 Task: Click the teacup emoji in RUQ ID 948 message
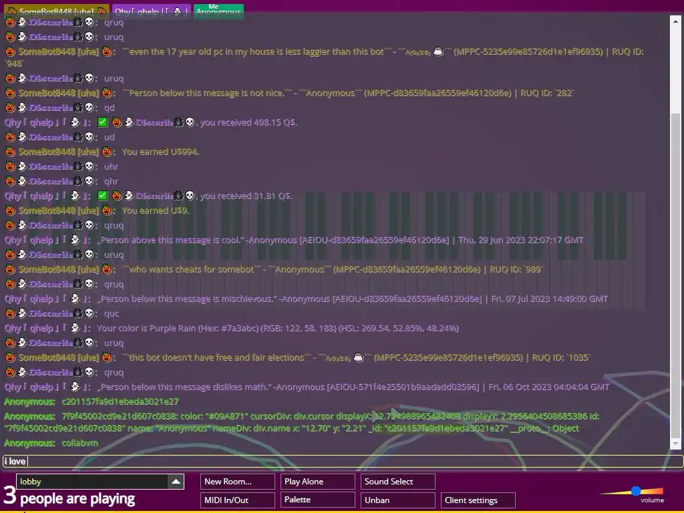tap(438, 51)
